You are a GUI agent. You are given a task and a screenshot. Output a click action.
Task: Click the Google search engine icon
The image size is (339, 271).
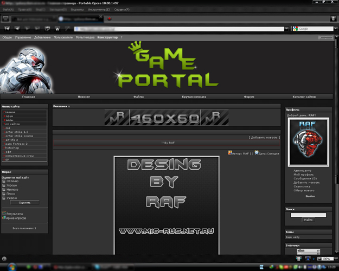(x=296, y=29)
